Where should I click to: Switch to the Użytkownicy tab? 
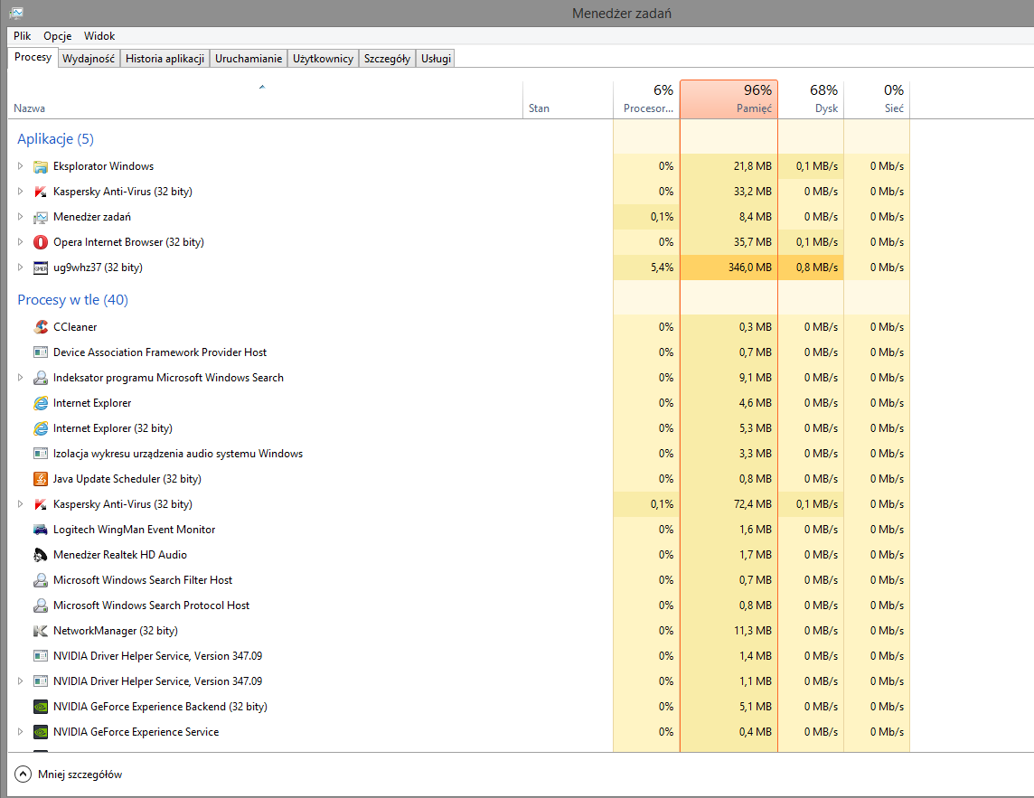click(x=324, y=59)
